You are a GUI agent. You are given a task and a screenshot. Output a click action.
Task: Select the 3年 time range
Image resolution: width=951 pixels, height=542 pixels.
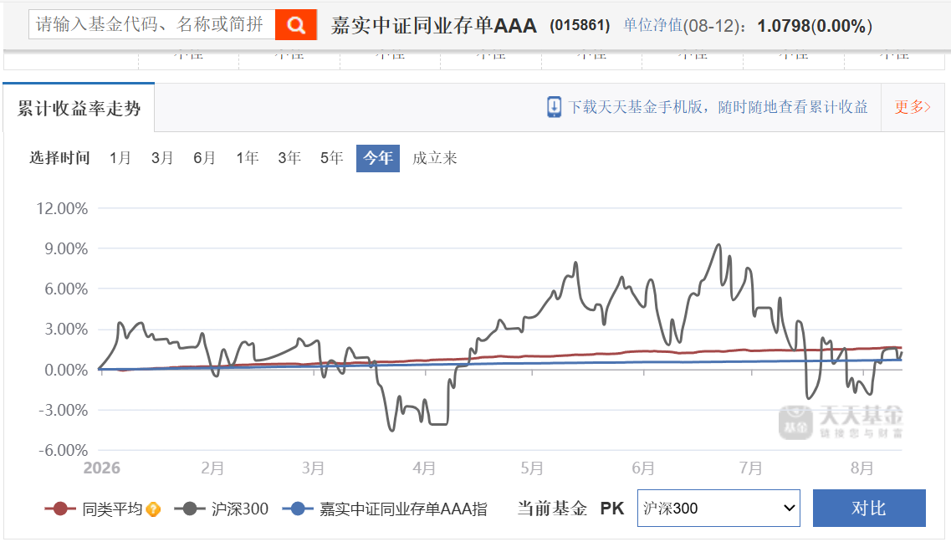point(289,158)
